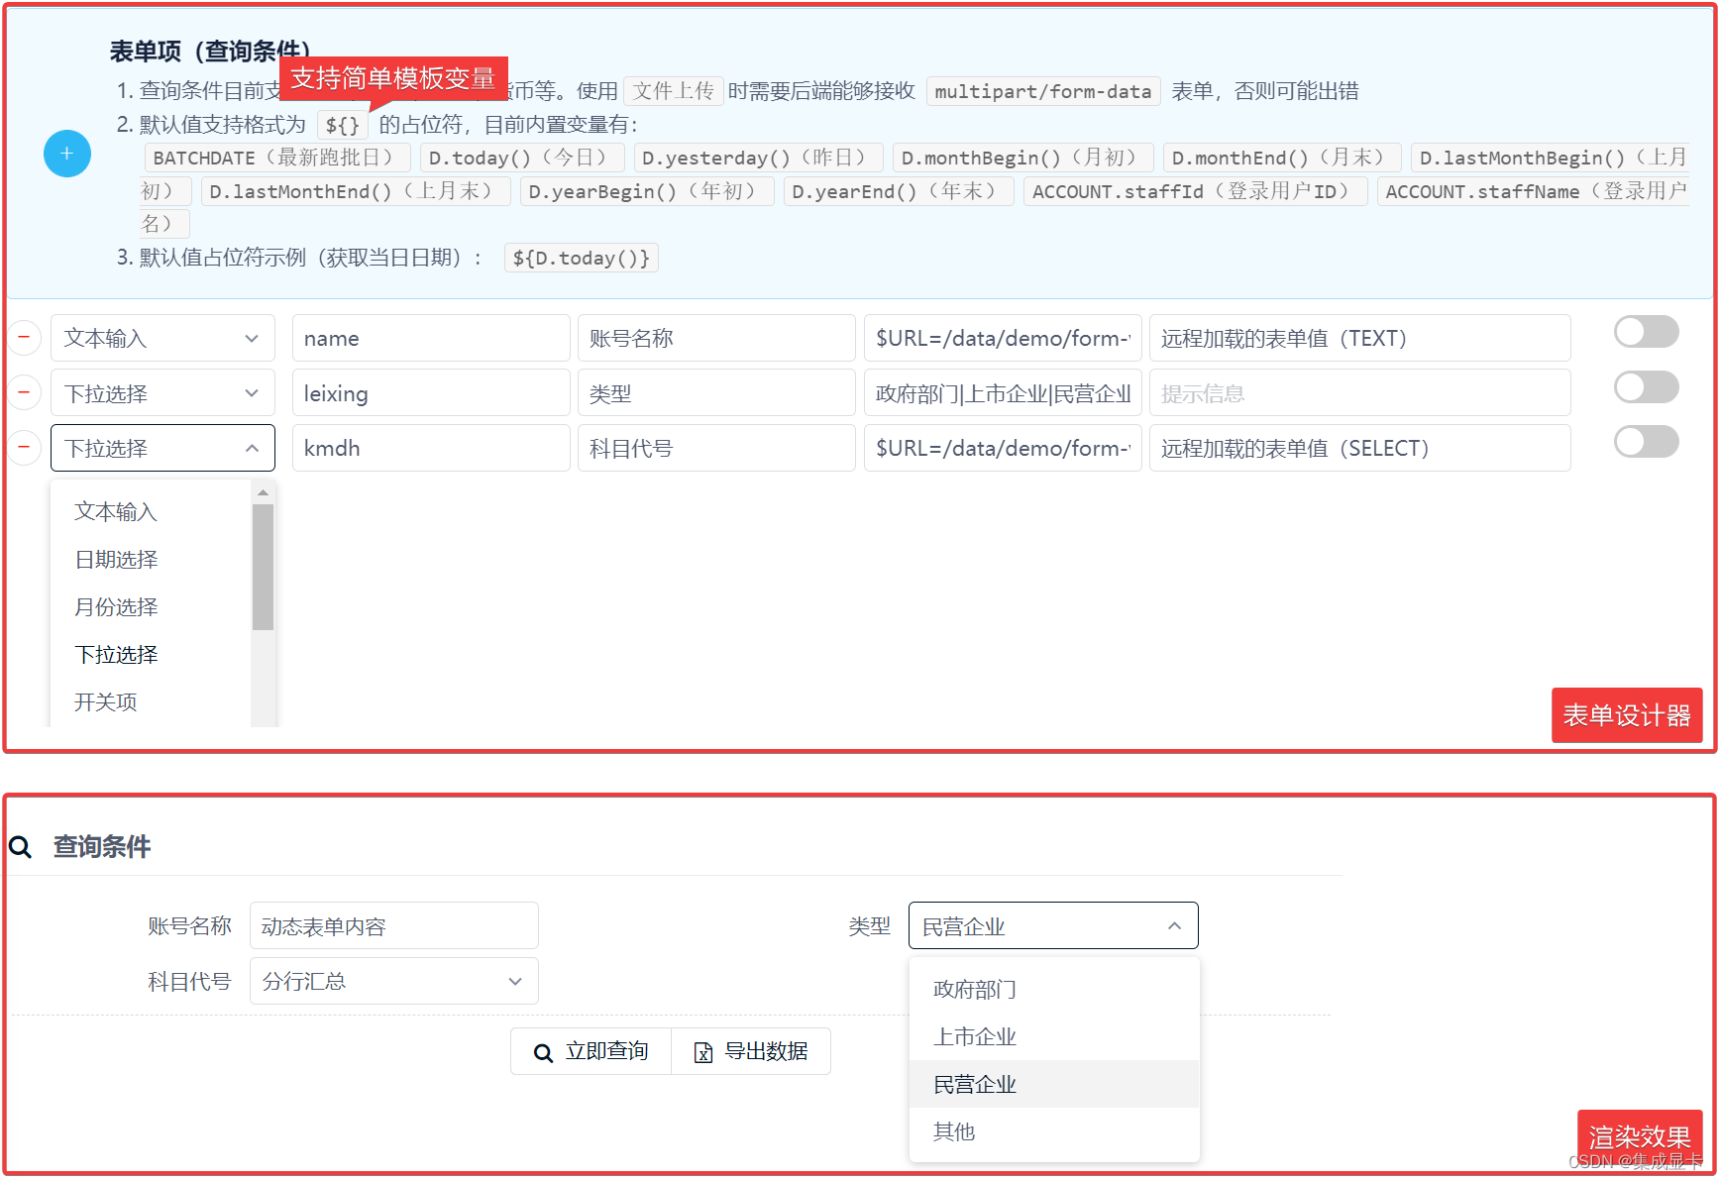Click the D.yearEnd() variable tag
This screenshot has height=1180, width=1719.
[899, 191]
